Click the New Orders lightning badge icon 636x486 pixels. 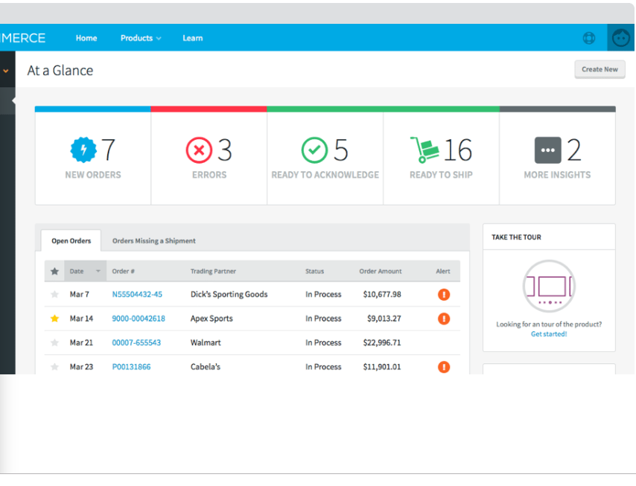click(x=83, y=149)
